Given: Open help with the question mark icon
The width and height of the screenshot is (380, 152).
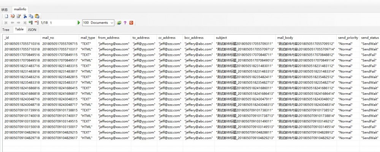Looking at the screenshot, I should pyautogui.click(x=125, y=23).
